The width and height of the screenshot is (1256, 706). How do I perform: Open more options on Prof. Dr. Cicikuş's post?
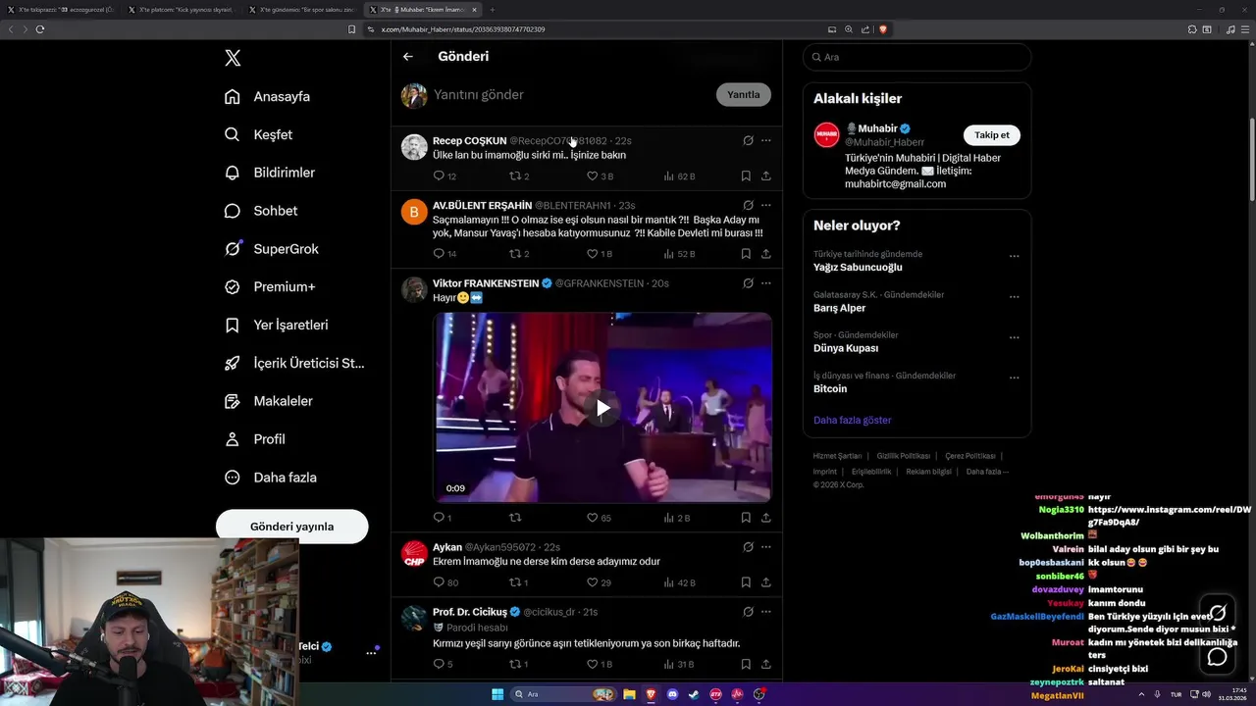[766, 612]
